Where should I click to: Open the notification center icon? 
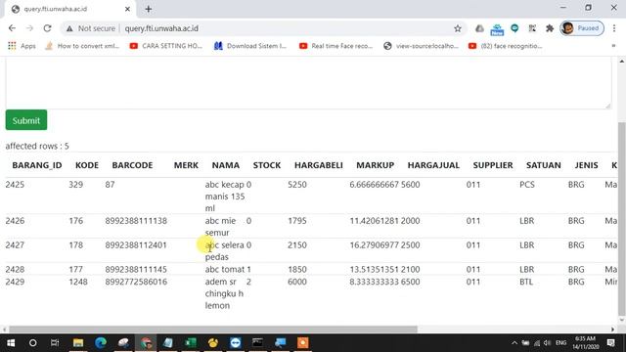pos(610,343)
